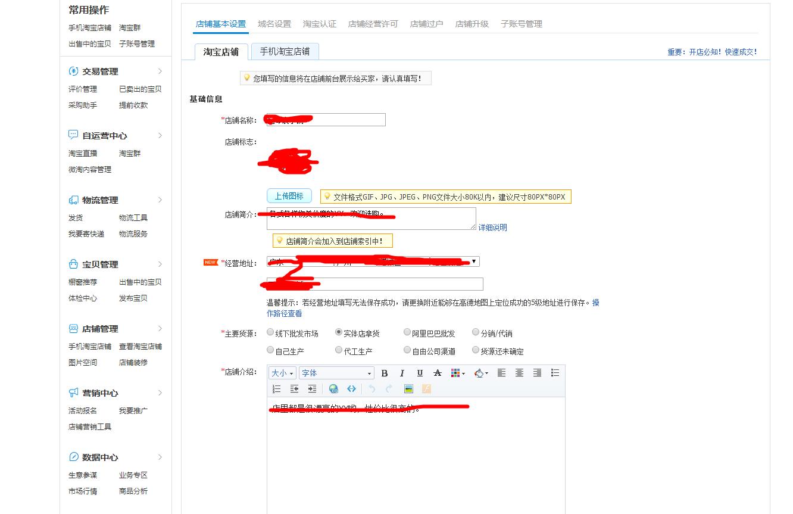Open the rightmost 经营地址 region dropdown
The width and height of the screenshot is (793, 514).
pyautogui.click(x=474, y=261)
